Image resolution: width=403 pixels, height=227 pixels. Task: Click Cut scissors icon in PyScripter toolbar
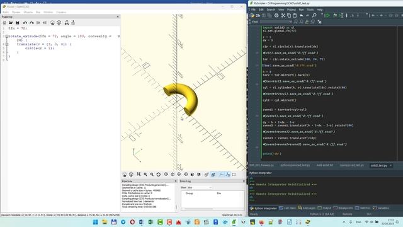click(283, 16)
